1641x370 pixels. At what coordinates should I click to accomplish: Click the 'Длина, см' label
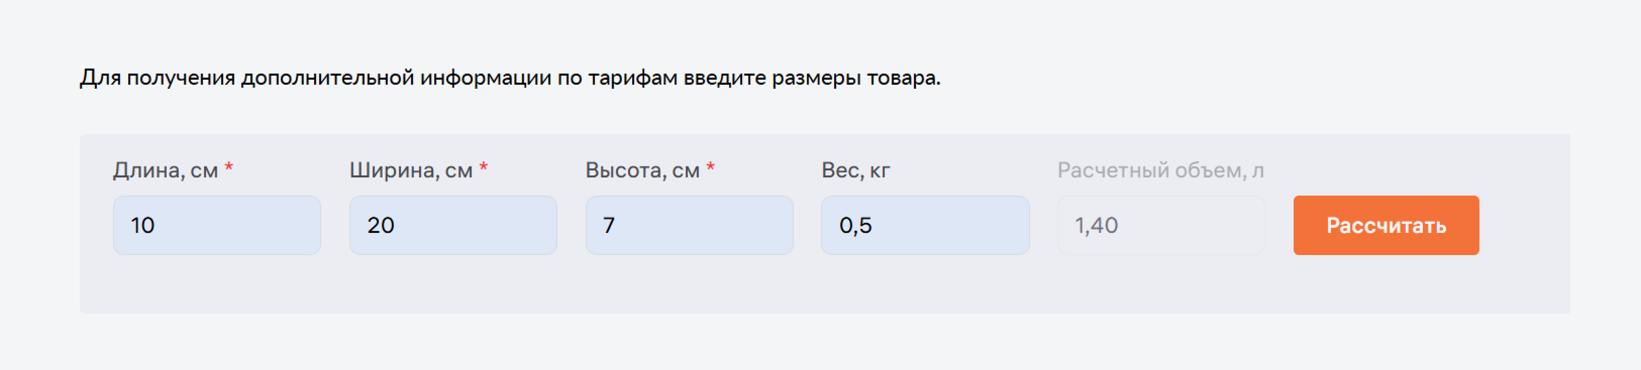pos(166,170)
